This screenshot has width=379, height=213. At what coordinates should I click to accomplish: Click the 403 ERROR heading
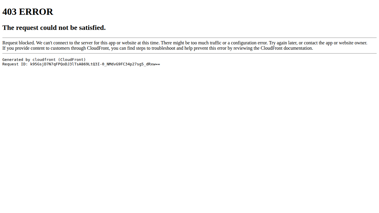[x=28, y=12]
